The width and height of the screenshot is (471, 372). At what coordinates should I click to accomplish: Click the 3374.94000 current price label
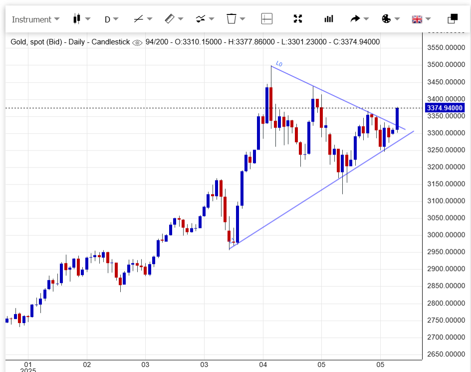444,108
